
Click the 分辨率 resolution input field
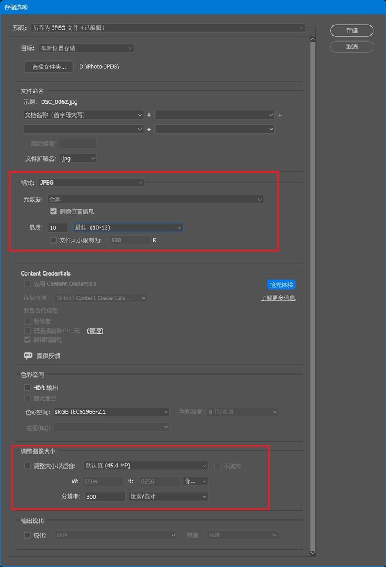[104, 496]
